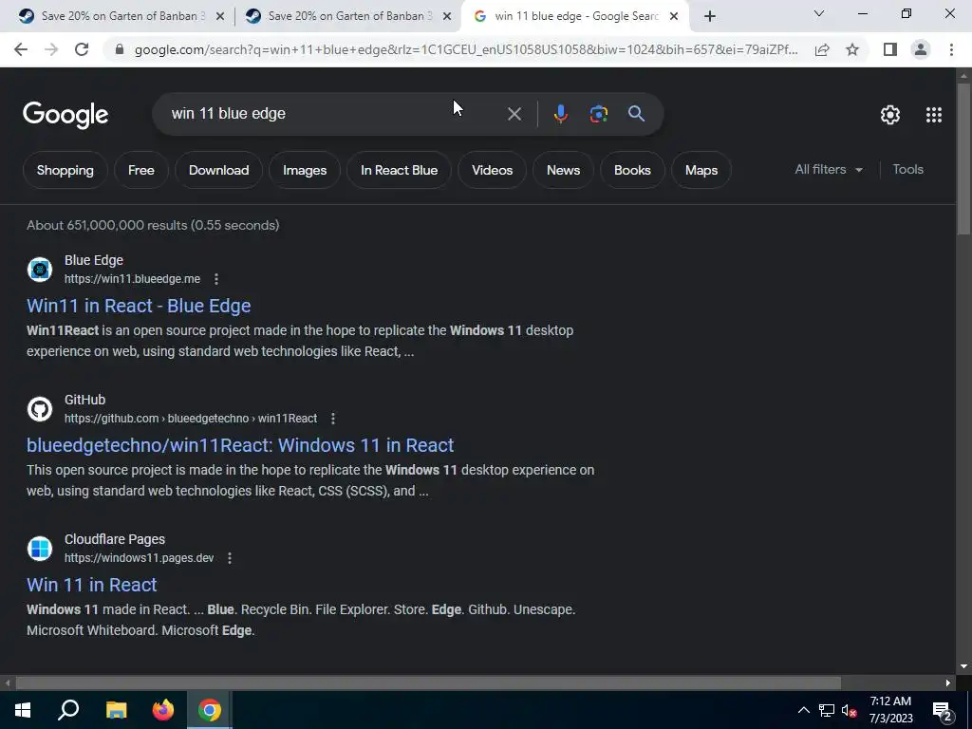Switch to Books results
Viewport: 972px width, 729px height.
[x=632, y=170]
